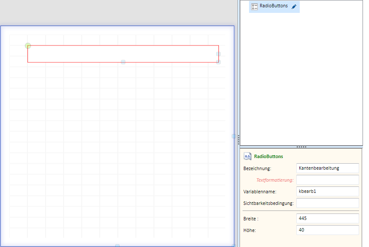The image size is (369, 247).
Task: Click the Höhe field showing 40
Action: 328,230
